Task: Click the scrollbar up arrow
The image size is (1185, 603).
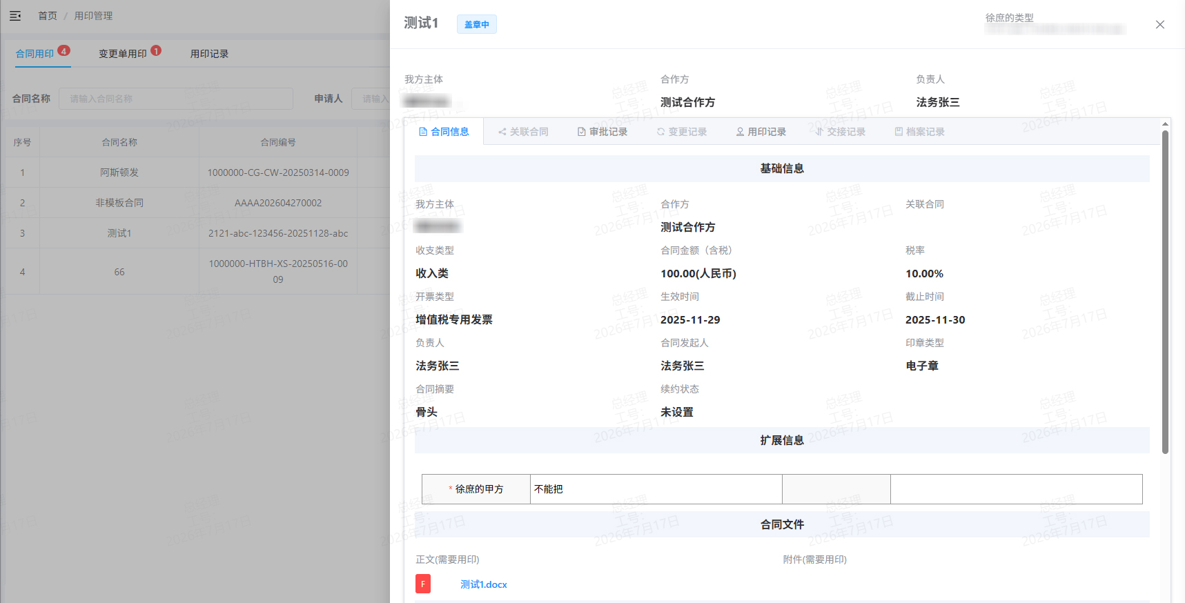Action: pyautogui.click(x=1165, y=124)
